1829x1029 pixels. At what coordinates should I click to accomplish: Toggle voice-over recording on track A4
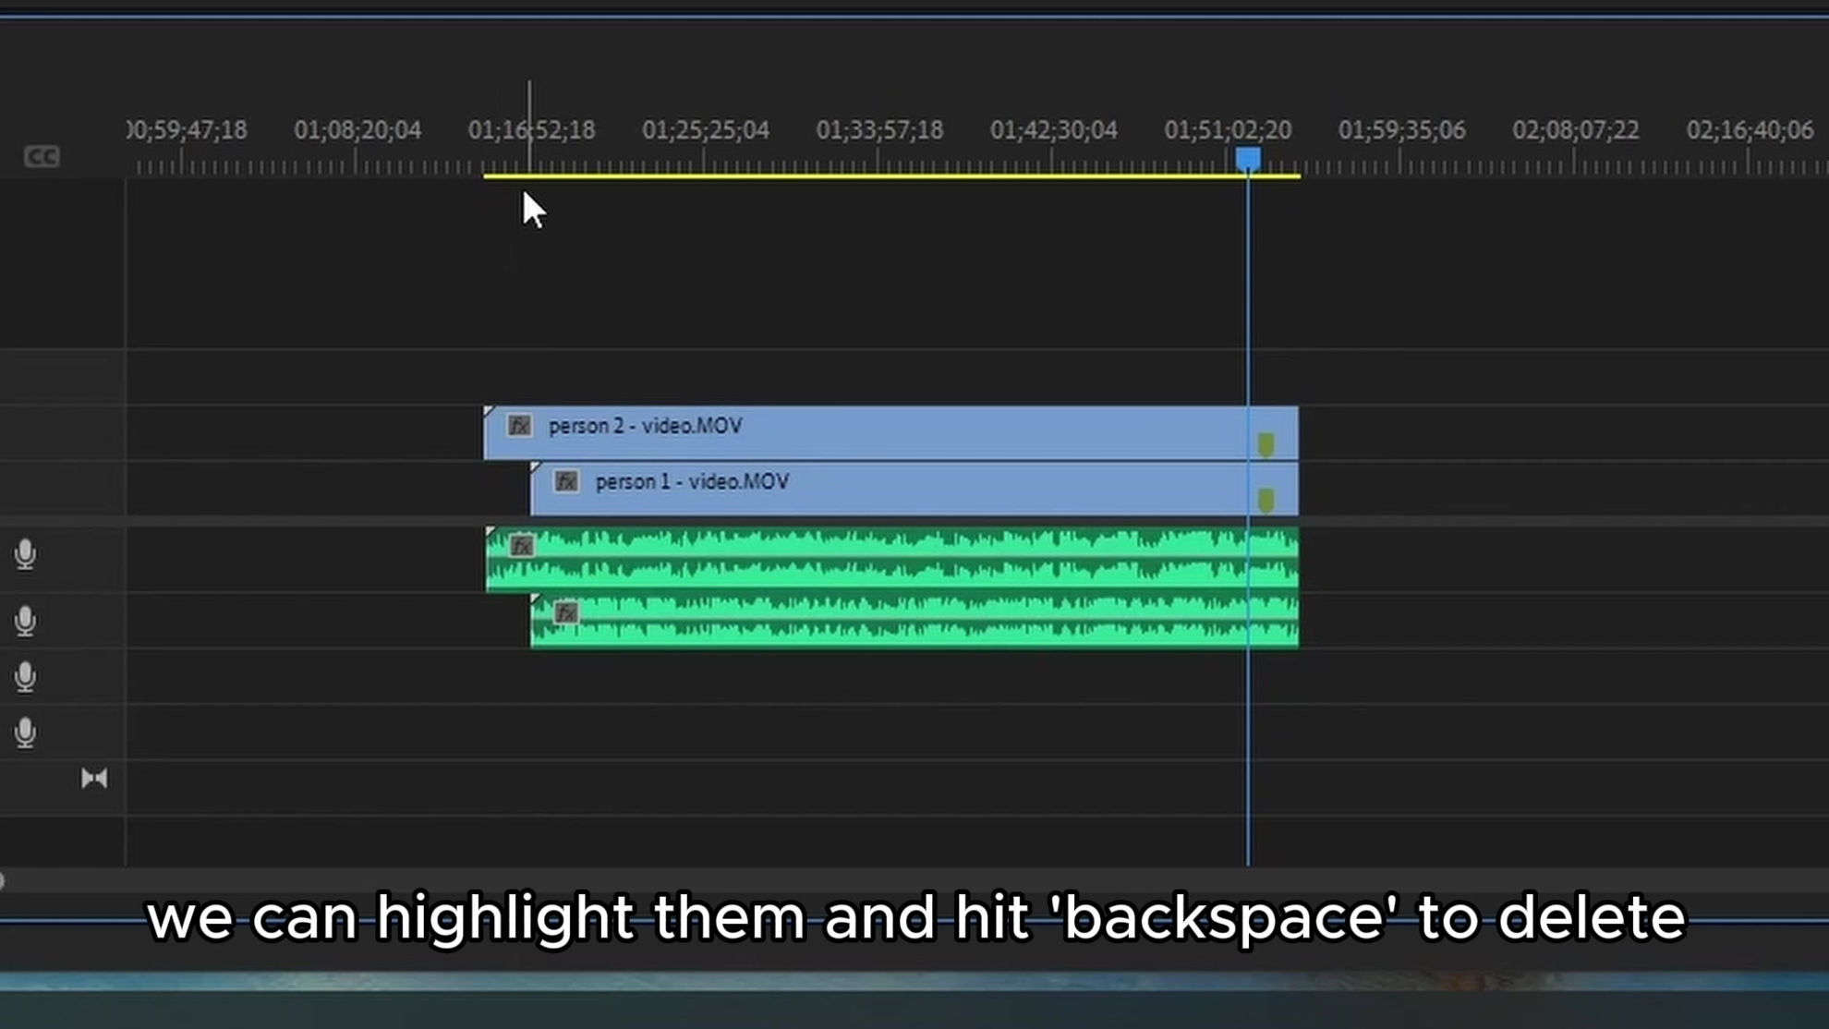[26, 732]
